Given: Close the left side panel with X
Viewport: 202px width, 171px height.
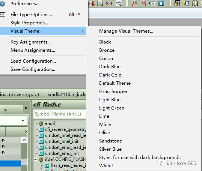Looking at the screenshot, I should 26,108.
